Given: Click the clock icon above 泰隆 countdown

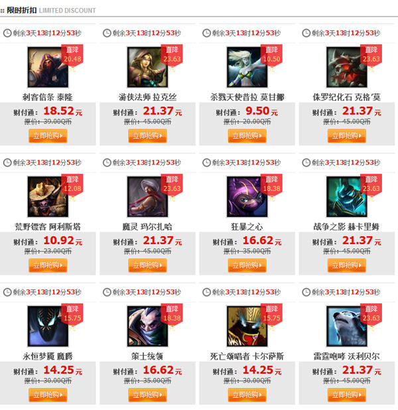Looking at the screenshot, I should [7, 33].
